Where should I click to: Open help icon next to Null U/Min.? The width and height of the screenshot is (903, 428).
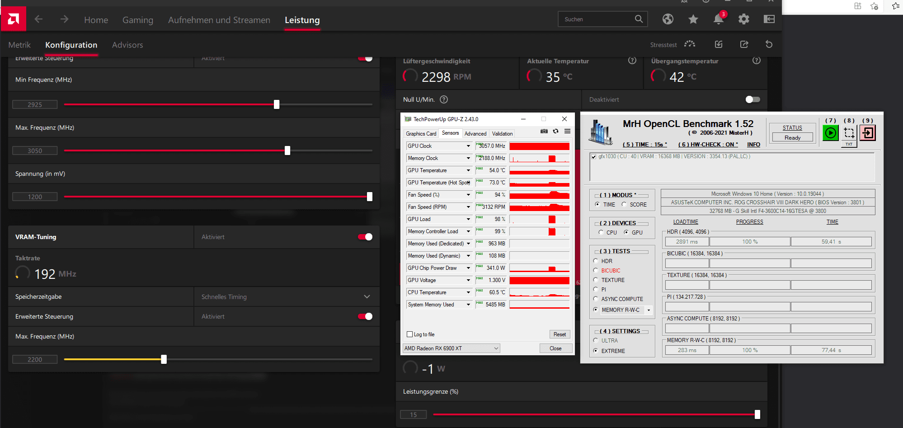[444, 99]
